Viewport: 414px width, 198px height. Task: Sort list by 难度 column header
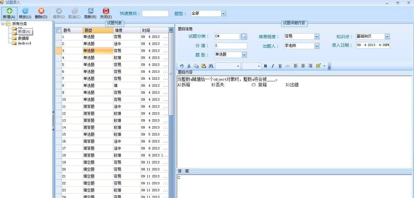pyautogui.click(x=127, y=30)
